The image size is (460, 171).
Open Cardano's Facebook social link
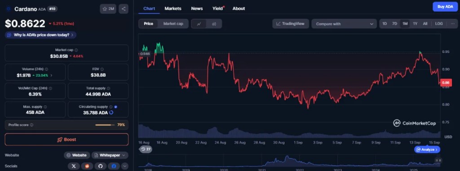pos(114,166)
